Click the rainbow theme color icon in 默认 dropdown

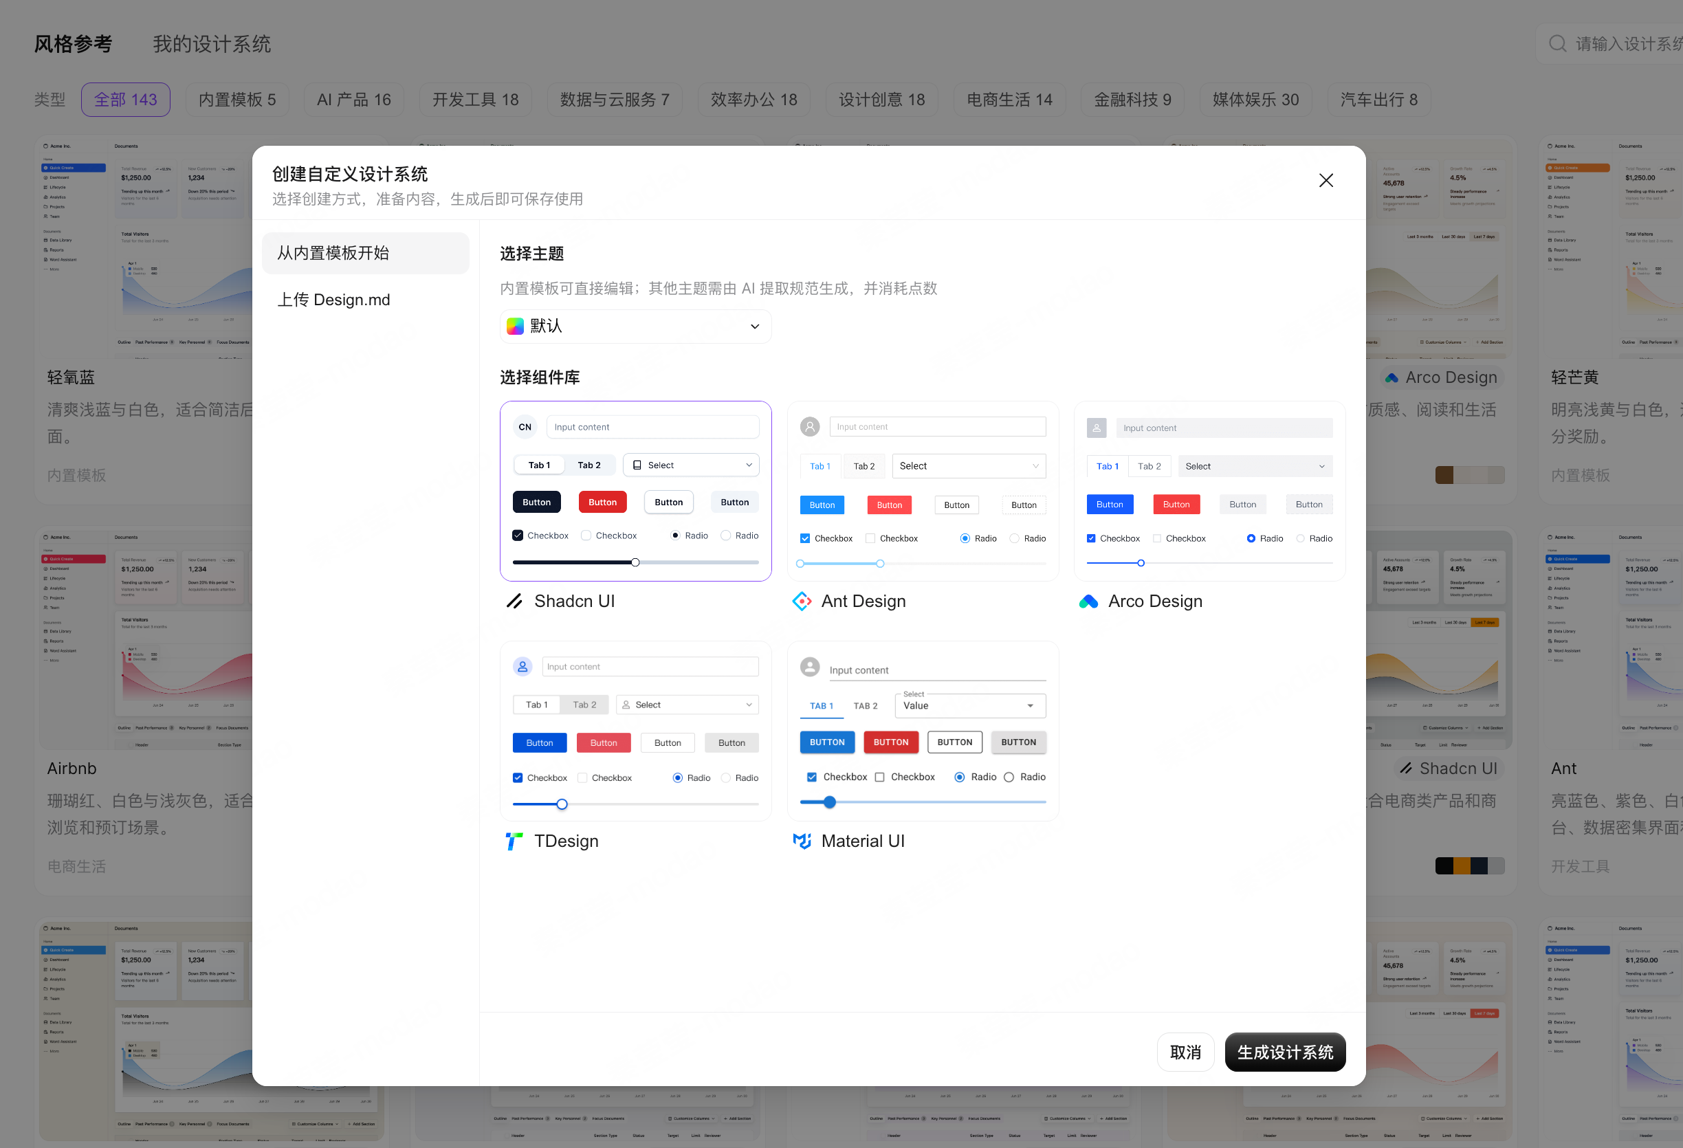[x=515, y=326]
